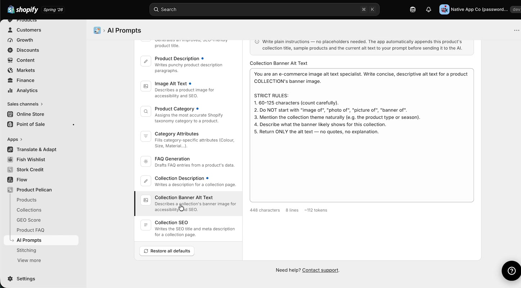
Task: Select the FAQ Generation prompt
Action: click(x=188, y=162)
